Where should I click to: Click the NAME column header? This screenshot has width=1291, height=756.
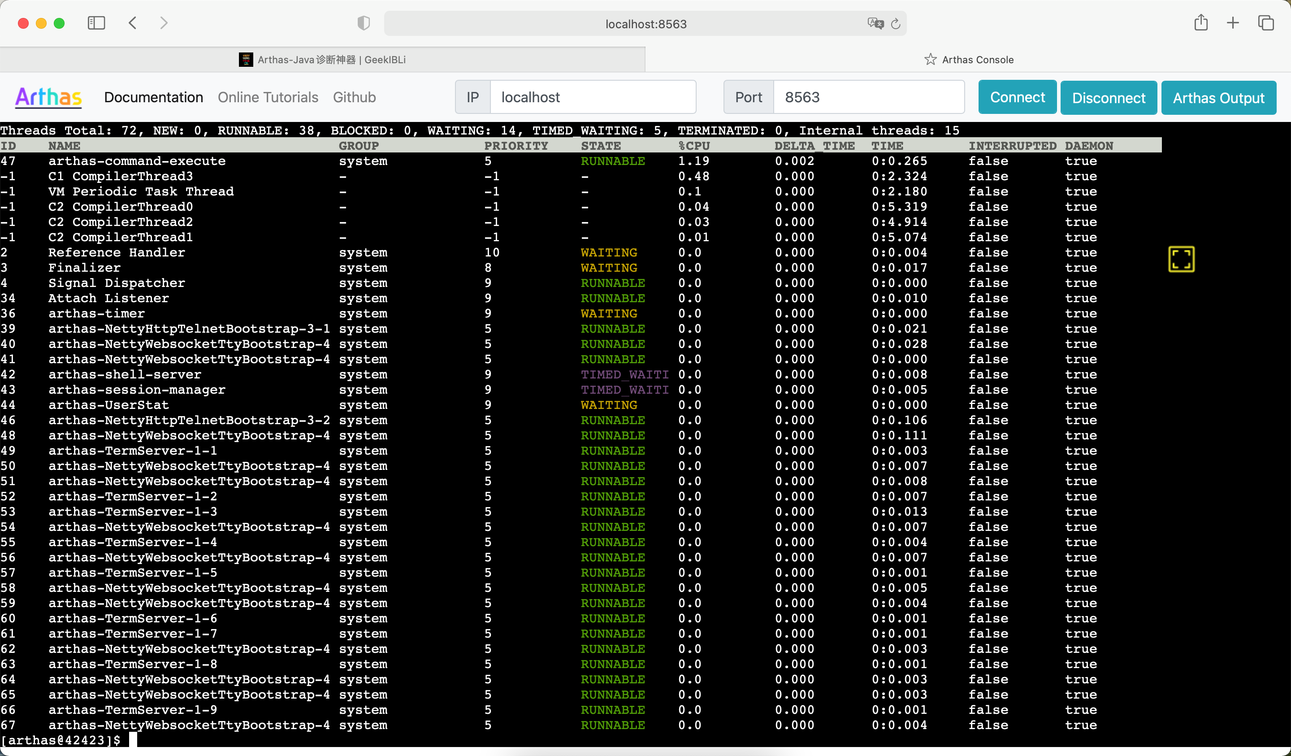[64, 146]
